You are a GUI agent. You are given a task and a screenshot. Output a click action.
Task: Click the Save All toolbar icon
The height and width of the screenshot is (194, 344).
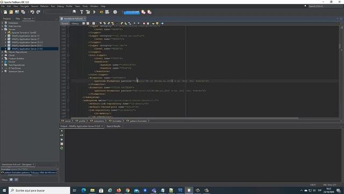(x=23, y=12)
